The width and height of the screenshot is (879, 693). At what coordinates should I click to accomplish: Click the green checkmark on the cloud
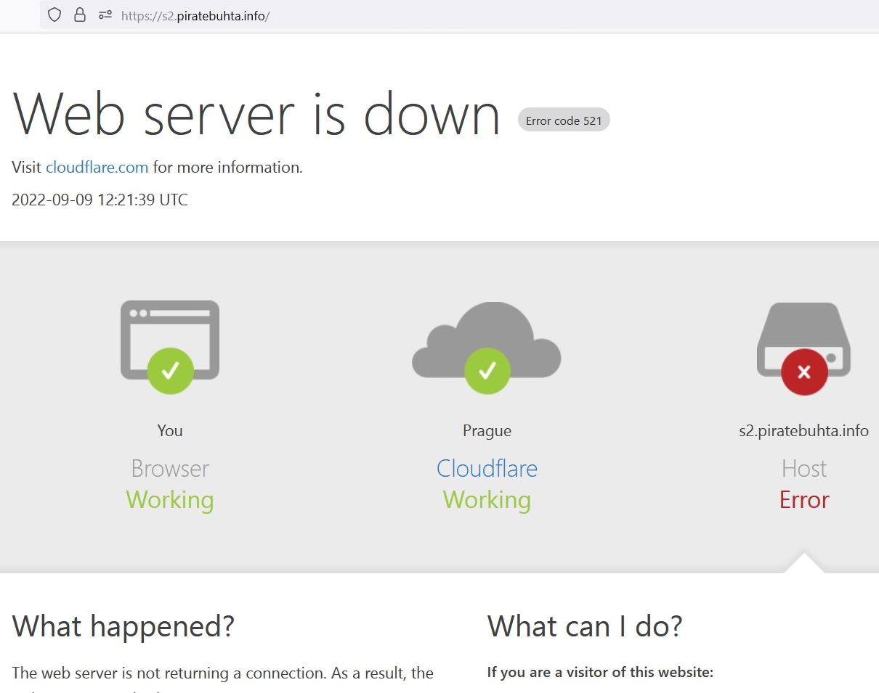487,371
